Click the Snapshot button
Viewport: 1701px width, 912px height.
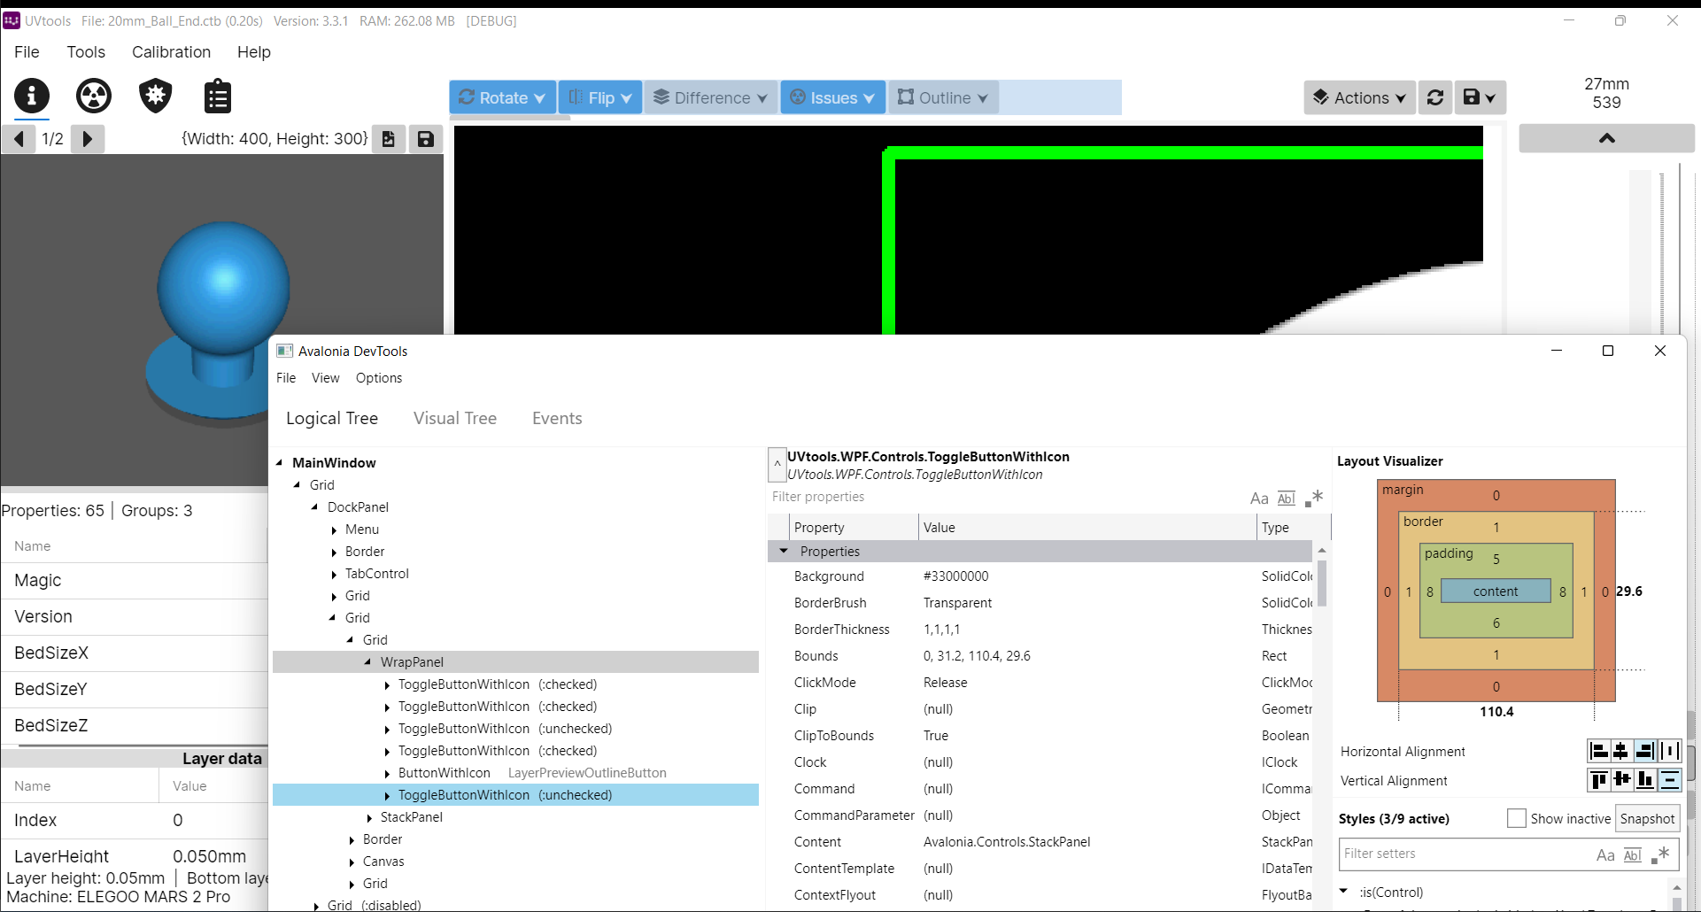pyautogui.click(x=1647, y=818)
